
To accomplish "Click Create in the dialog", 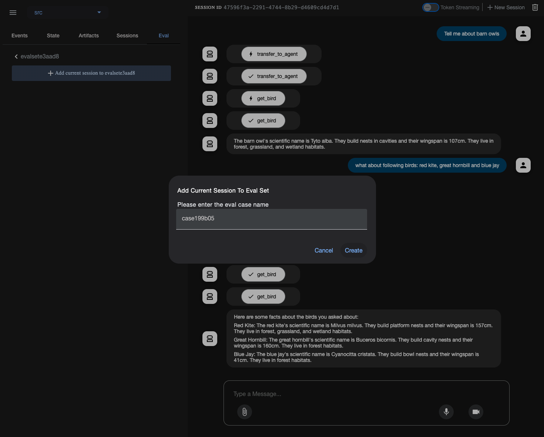I will pos(354,250).
